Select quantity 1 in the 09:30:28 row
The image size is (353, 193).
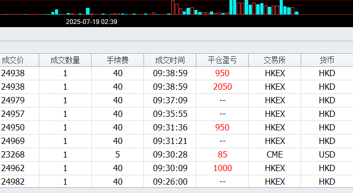click(65, 154)
